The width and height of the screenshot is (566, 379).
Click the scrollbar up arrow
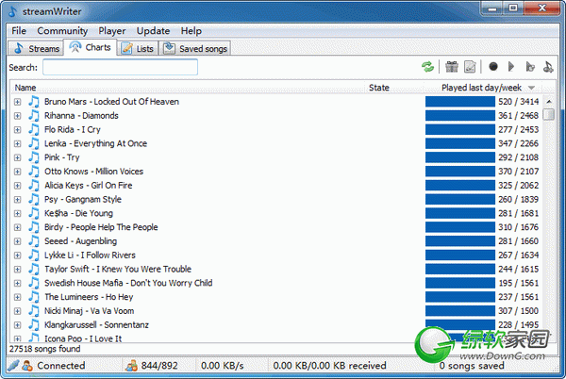point(549,102)
